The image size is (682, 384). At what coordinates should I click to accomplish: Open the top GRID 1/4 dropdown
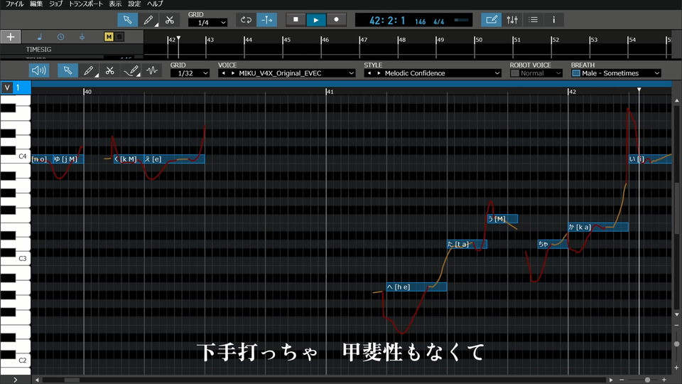[207, 23]
